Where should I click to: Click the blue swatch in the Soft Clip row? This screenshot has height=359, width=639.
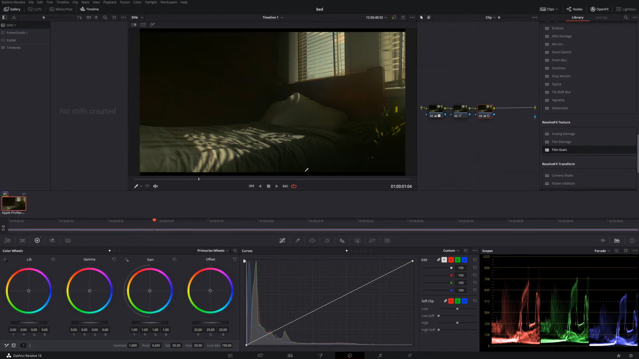(x=464, y=301)
